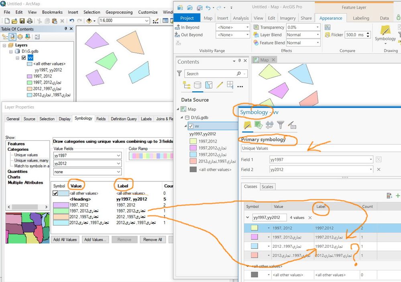Select List By Data Source cylinder icon
401x282 pixels.
pos(197,85)
